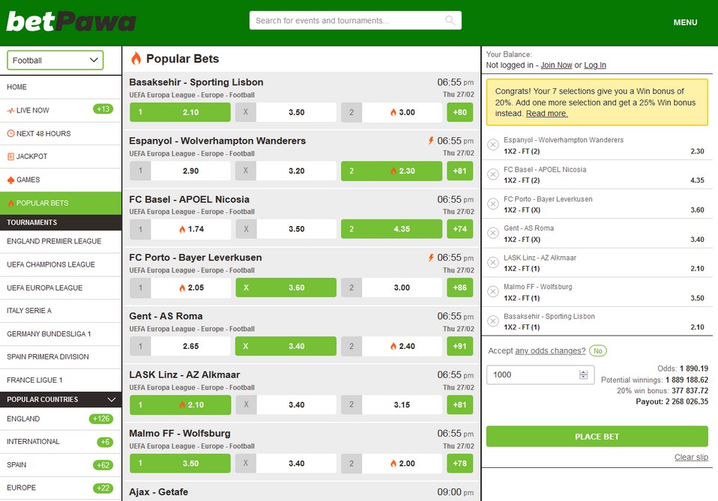Image resolution: width=718 pixels, height=501 pixels.
Task: Click the Games spade icon
Action: pos(10,180)
